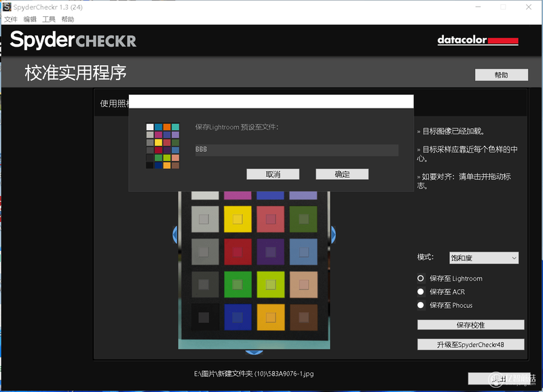This screenshot has height=392, width=543.
Task: Click the bottom blue alignment handle
Action: [x=254, y=352]
